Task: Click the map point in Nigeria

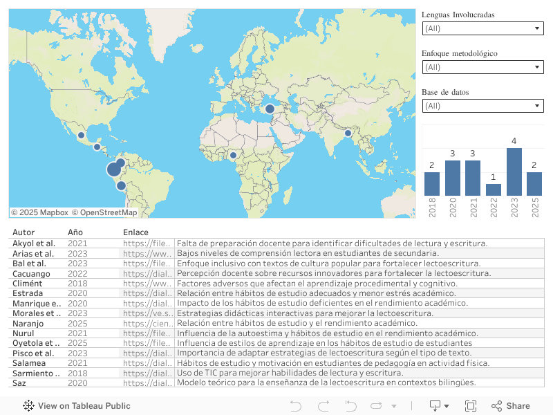Action: click(234, 156)
